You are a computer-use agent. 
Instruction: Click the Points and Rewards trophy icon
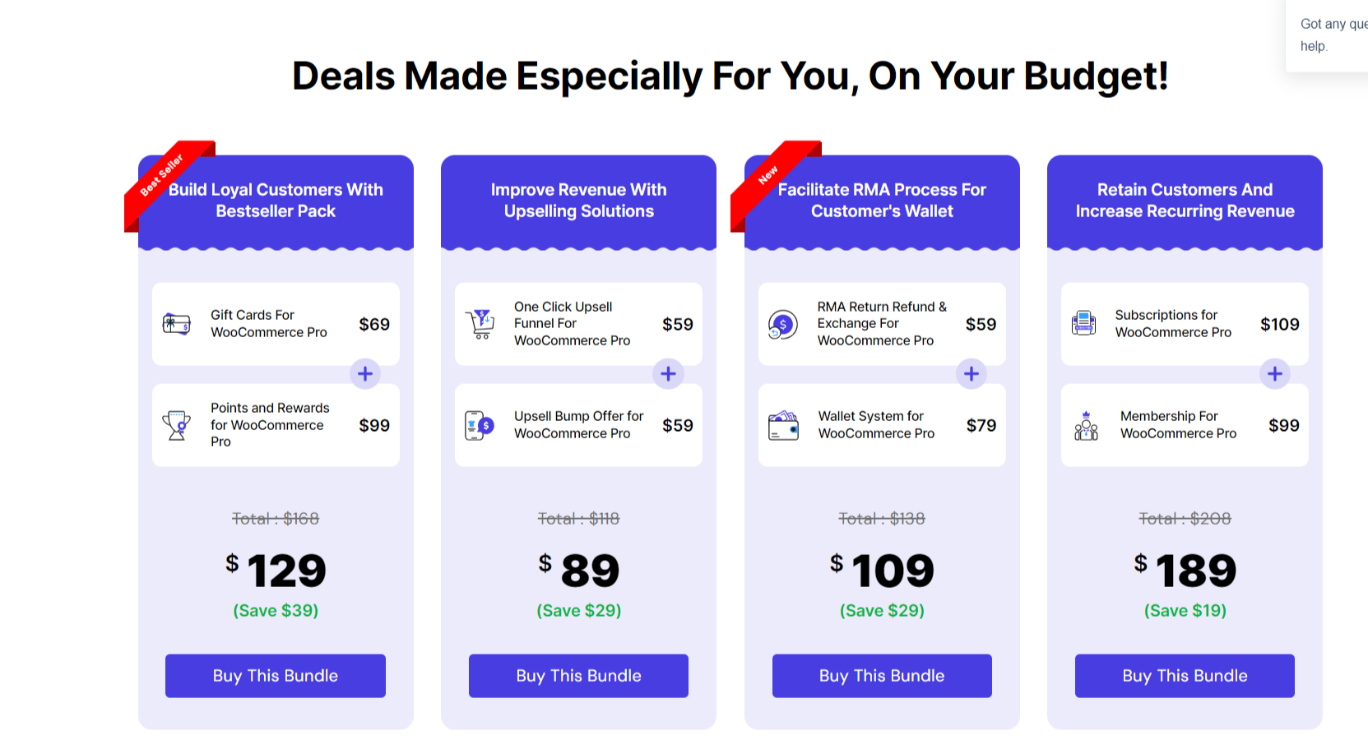[177, 425]
